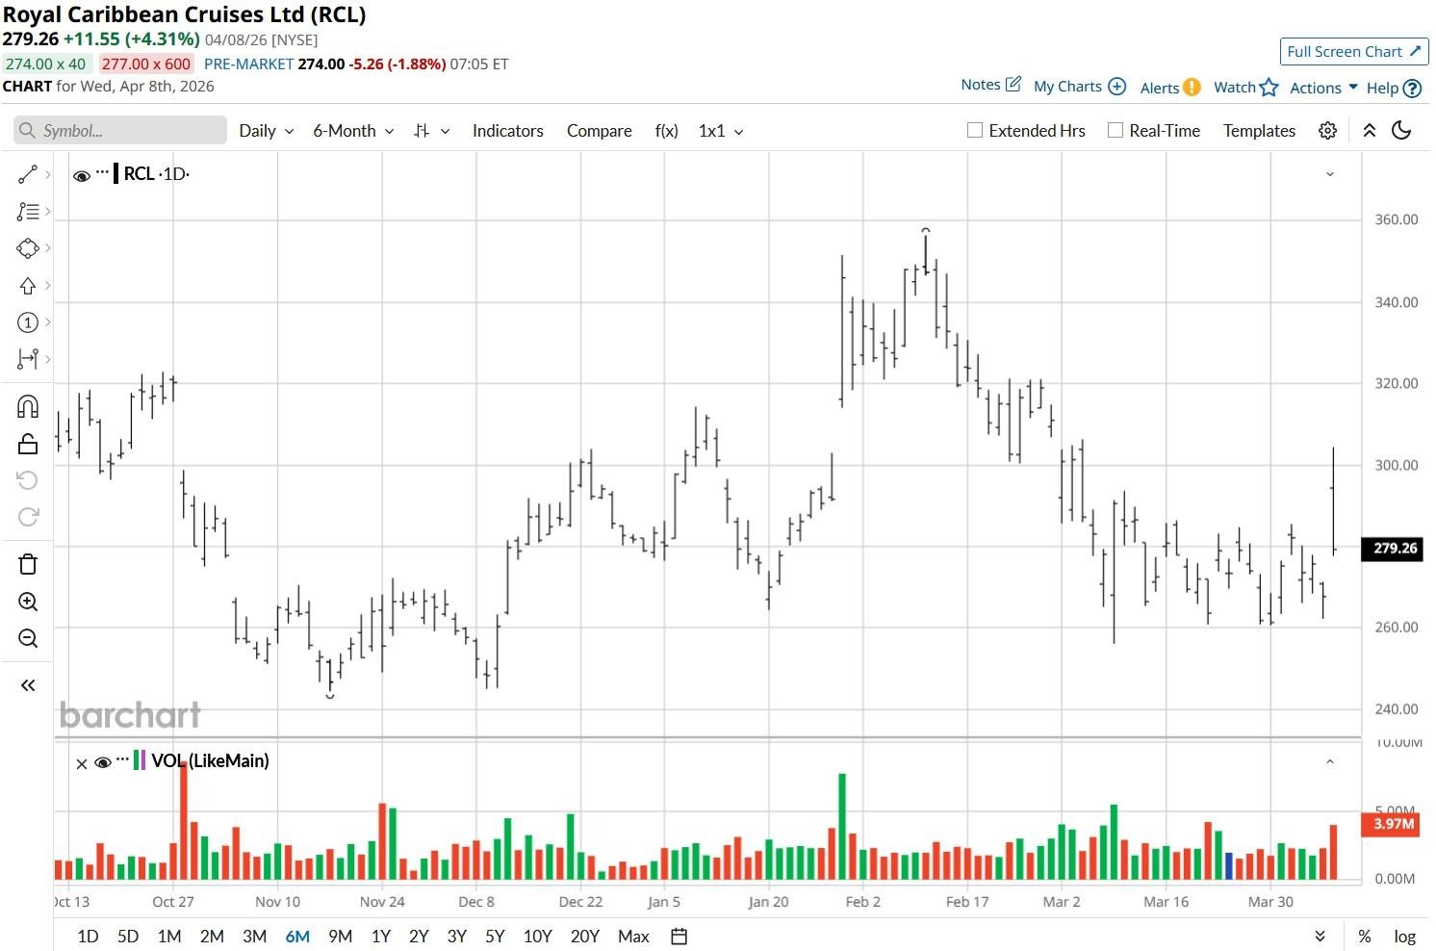This screenshot has width=1436, height=951.
Task: Open the Help question mark icon
Action: click(1413, 89)
